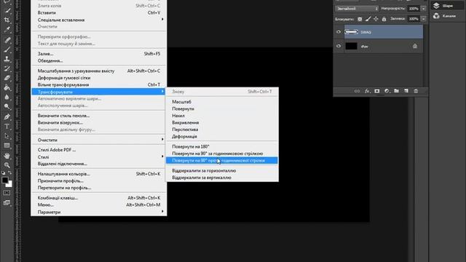466x262 pixels.
Task: Change the screen mode icon
Action: (x=7, y=203)
